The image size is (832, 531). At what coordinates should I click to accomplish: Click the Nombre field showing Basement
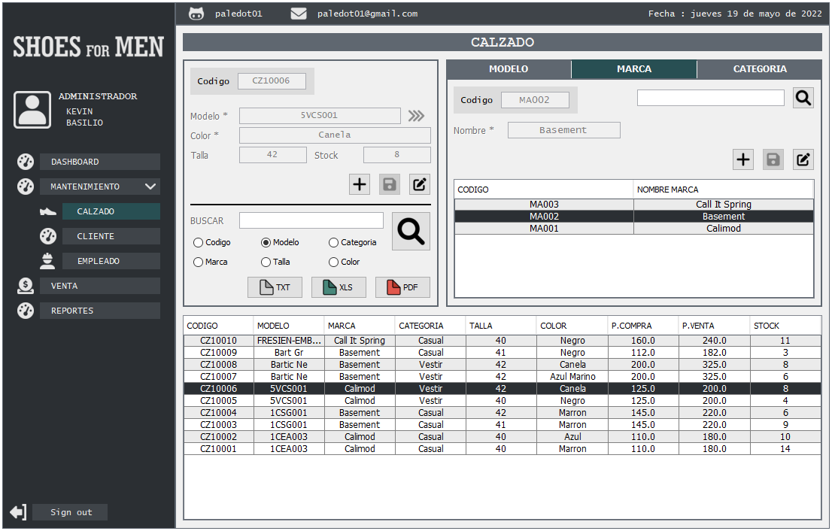pyautogui.click(x=563, y=131)
